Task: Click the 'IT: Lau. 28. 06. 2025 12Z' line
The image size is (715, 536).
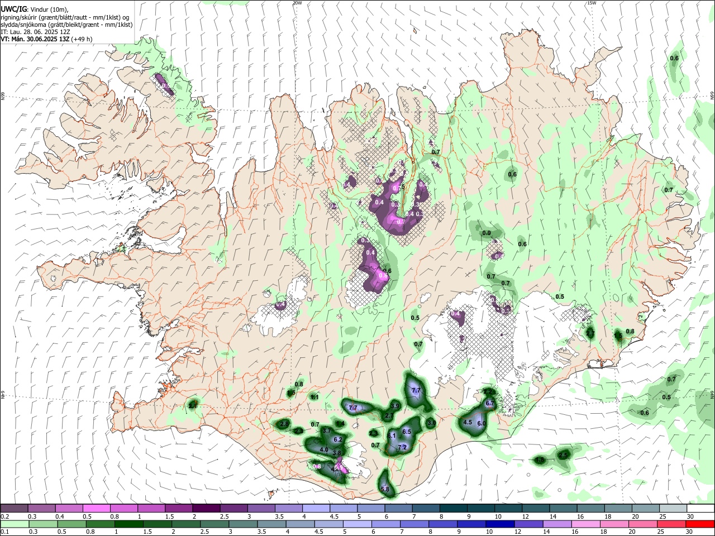Action: 34,32
